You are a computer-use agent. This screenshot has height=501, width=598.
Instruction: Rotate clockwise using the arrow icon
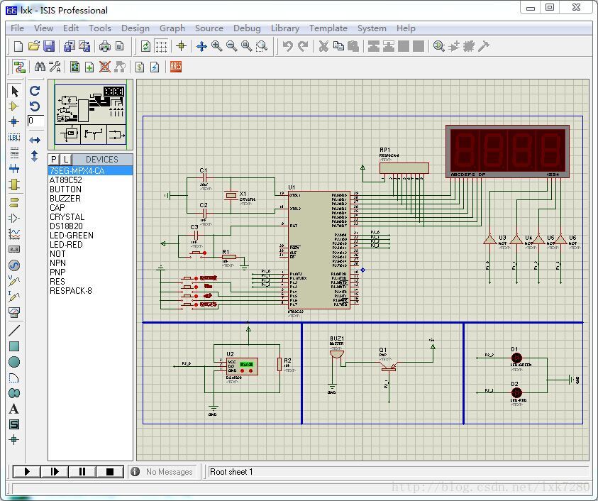point(35,91)
